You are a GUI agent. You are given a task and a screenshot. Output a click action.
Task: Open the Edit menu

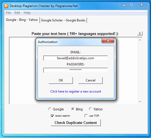pos(17,13)
